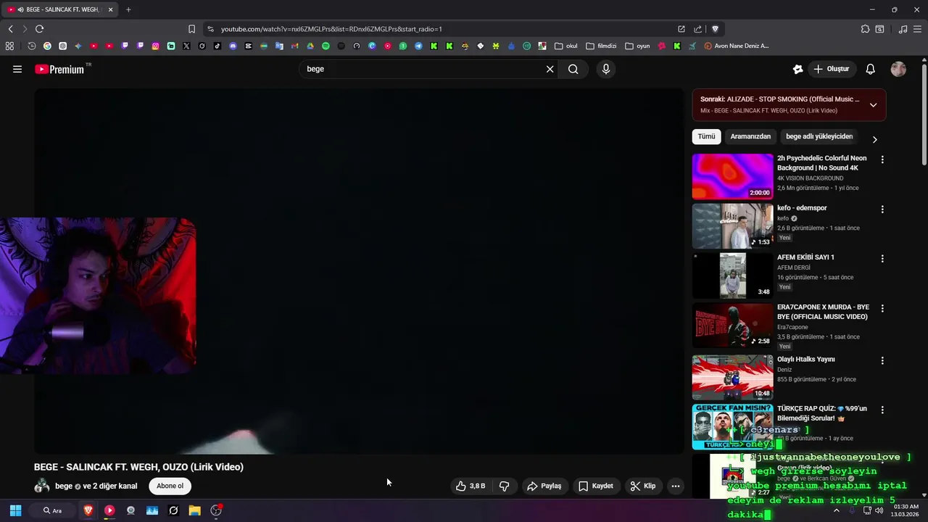928x522 pixels.
Task: Open more actions three-dot menu under video
Action: tap(676, 486)
